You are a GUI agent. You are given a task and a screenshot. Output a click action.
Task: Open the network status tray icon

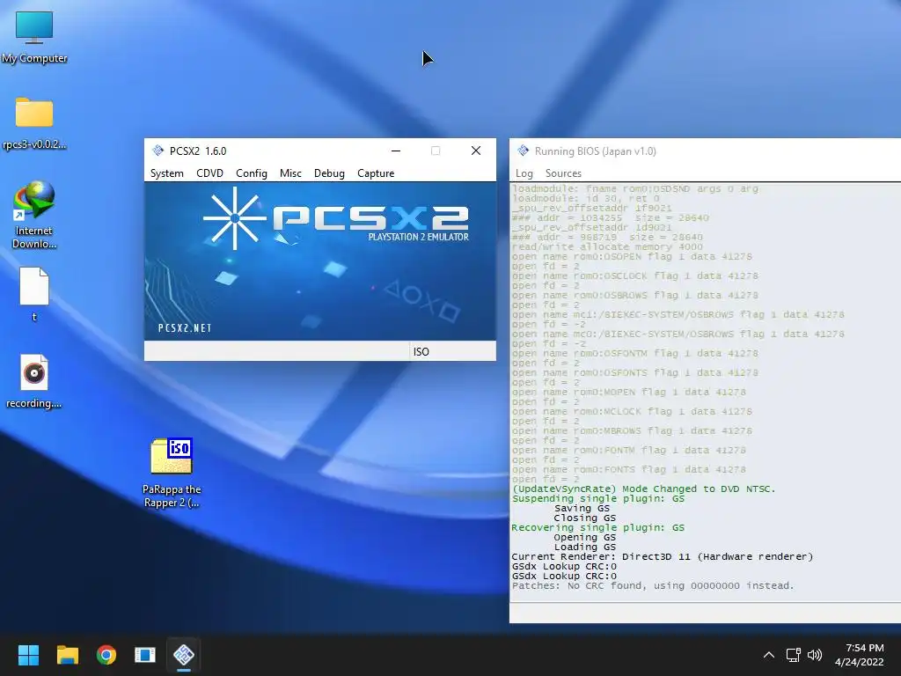coord(794,655)
